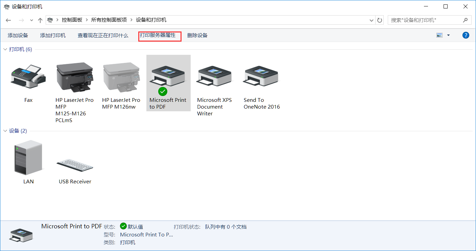This screenshot has height=251, width=476.
Task: Maximize the 设备和打印机 window
Action: [x=446, y=7]
